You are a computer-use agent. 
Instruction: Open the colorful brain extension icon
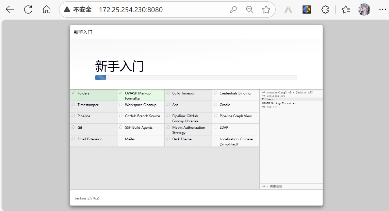click(x=307, y=10)
